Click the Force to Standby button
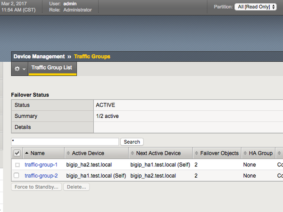 pos(37,187)
